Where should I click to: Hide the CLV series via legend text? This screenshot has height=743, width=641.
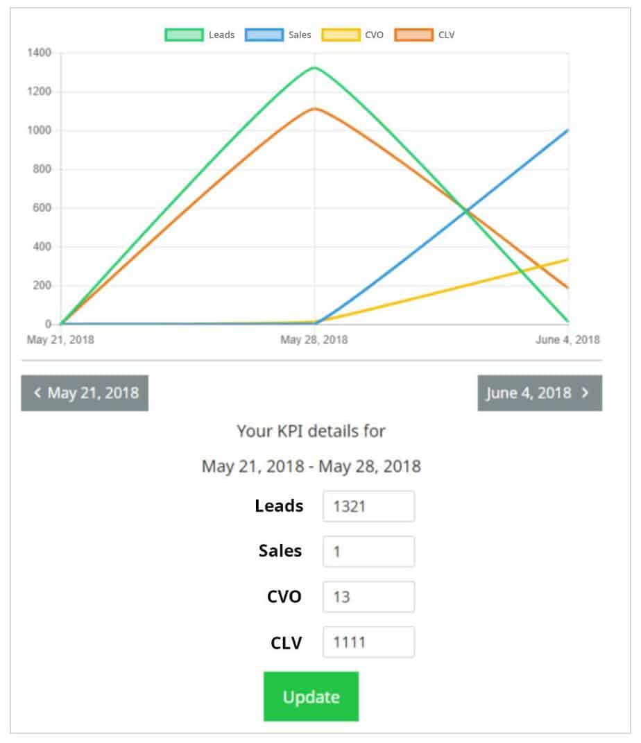tap(446, 35)
